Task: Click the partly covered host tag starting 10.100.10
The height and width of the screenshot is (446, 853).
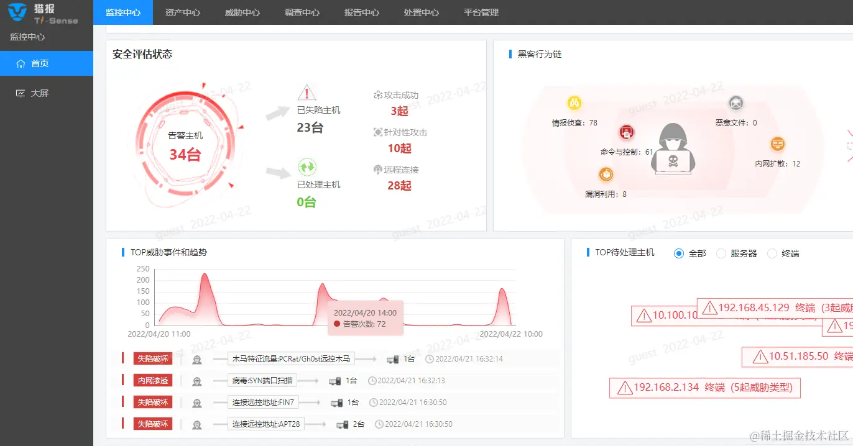Action: [x=664, y=316]
